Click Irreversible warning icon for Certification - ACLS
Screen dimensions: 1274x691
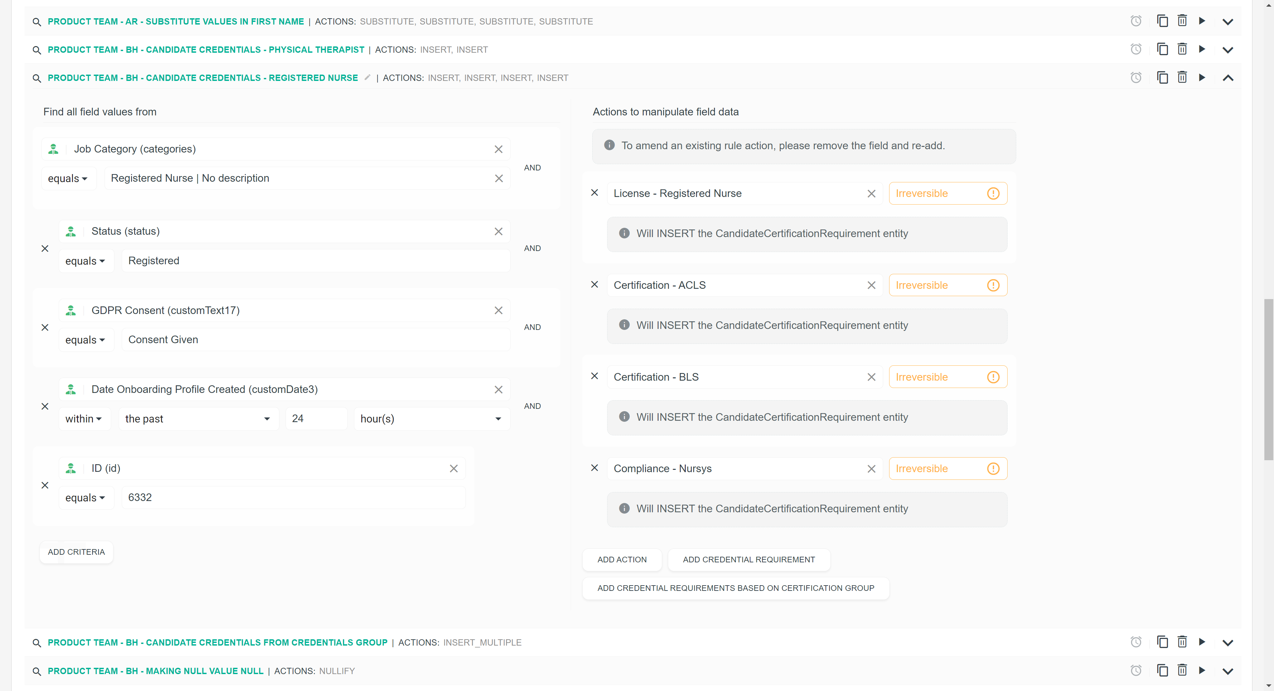pyautogui.click(x=993, y=285)
